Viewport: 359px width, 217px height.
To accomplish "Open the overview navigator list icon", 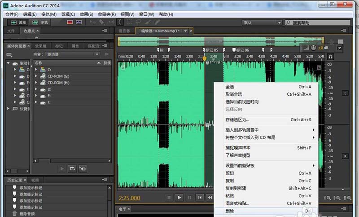I will click(341, 42).
